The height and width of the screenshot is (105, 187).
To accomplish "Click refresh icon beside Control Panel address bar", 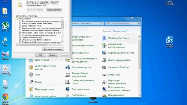I will tap(103, 23).
